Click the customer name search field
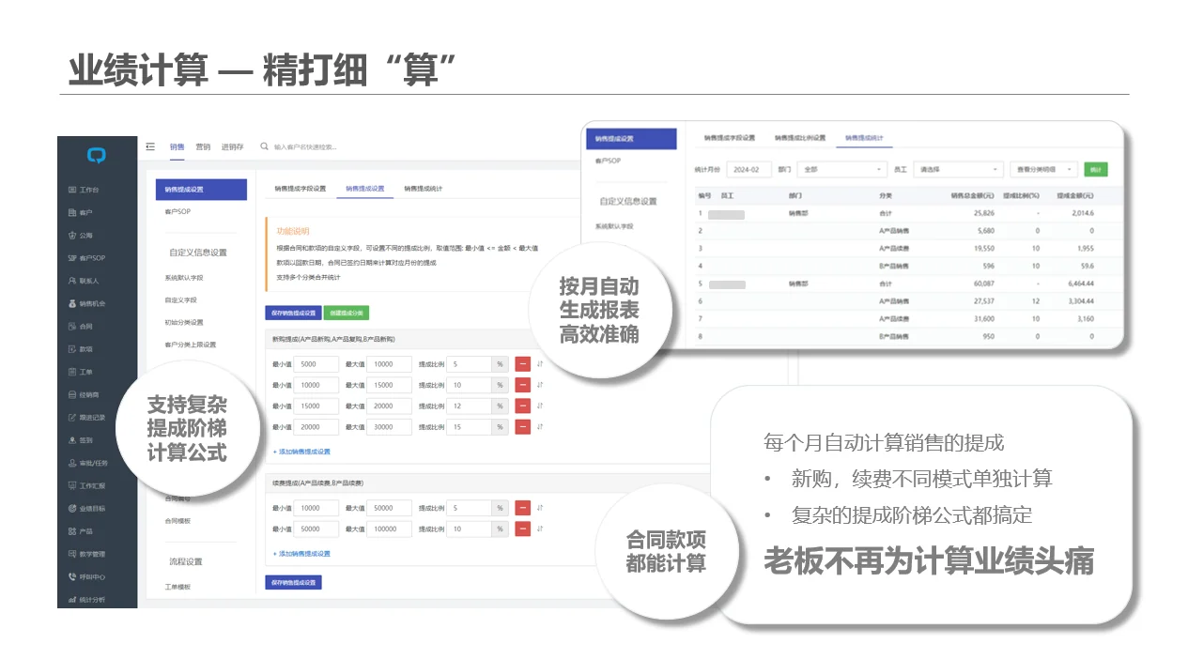Image resolution: width=1188 pixels, height=659 pixels. tap(305, 146)
